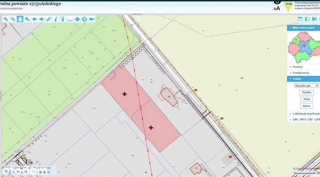Click the video camera icon
This screenshot has width=320, height=177.
point(92,19)
